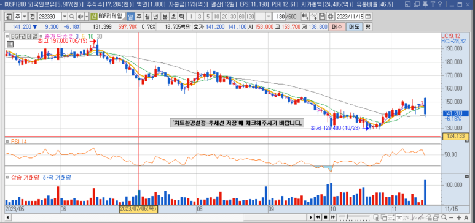Expand the stock code 282330 dropdown

coord(65,17)
